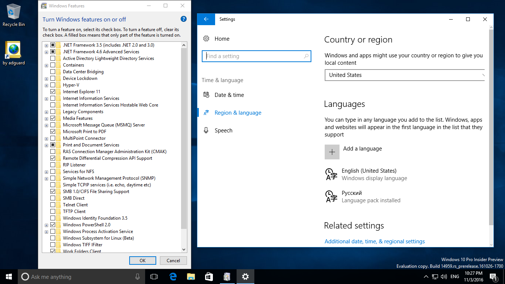505x284 pixels.
Task: Open Additional date, time, & regional settings link
Action: (x=375, y=241)
